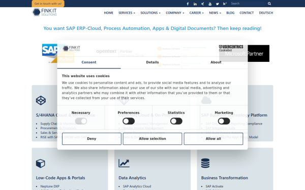
Task: Open the Contact menu item
Action: pos(247,13)
